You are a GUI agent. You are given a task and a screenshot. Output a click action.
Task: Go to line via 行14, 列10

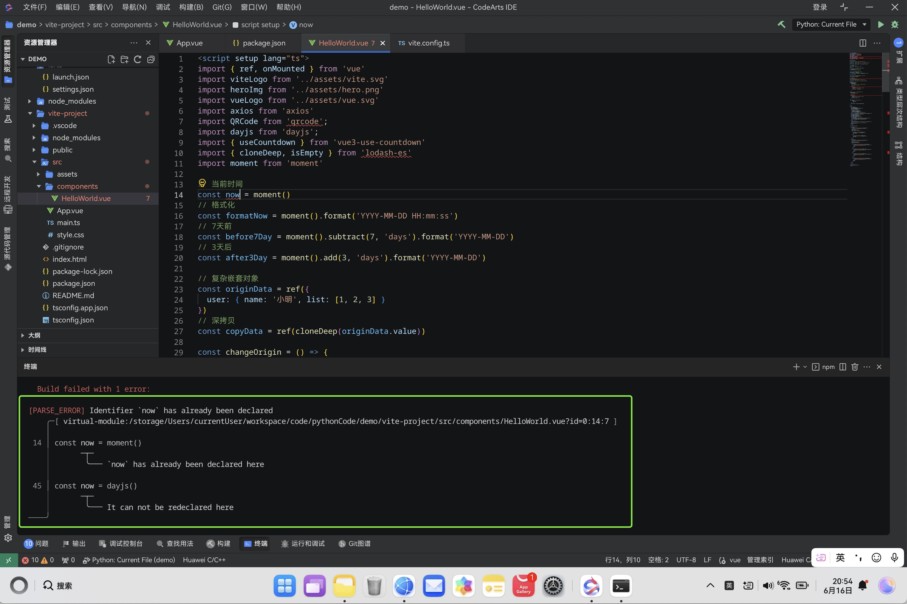[622, 560]
